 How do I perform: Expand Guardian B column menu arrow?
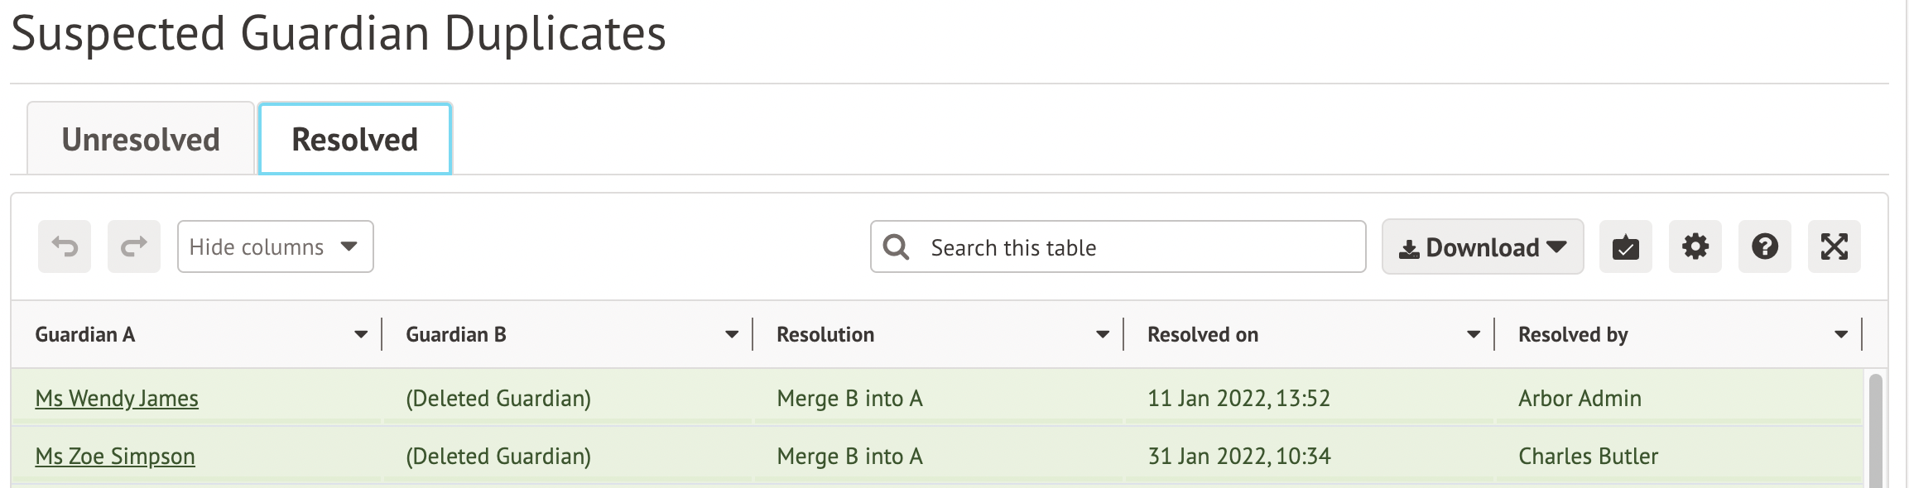click(x=732, y=335)
